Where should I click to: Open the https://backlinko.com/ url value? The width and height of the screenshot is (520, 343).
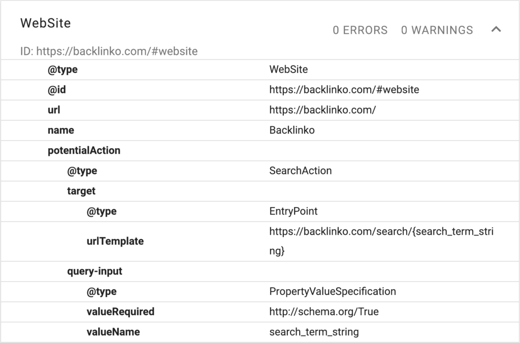tap(322, 110)
